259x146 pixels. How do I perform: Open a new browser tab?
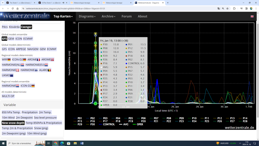pyautogui.click(x=168, y=3)
